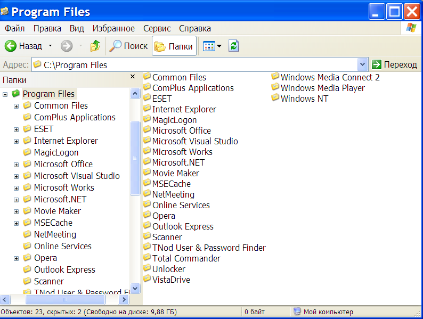This screenshot has width=423, height=319.
Task: Select Common Files folder icon in list
Action: click(x=147, y=77)
